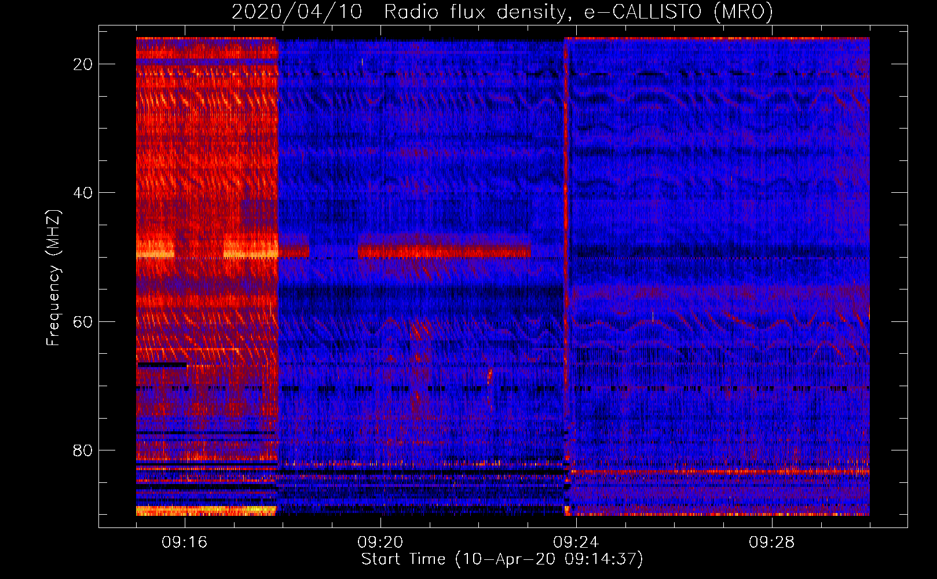Click the 60 frequency tick label
Viewport: 937px width, 579px height.
83,322
